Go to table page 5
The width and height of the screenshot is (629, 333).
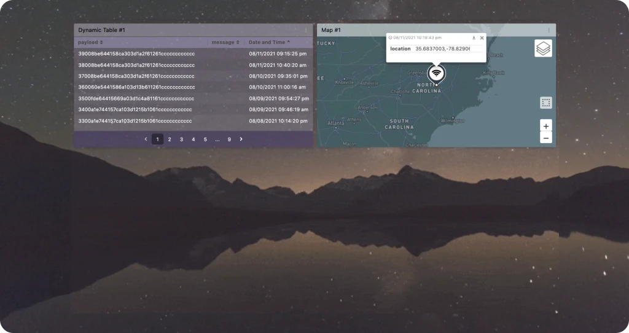tap(205, 139)
